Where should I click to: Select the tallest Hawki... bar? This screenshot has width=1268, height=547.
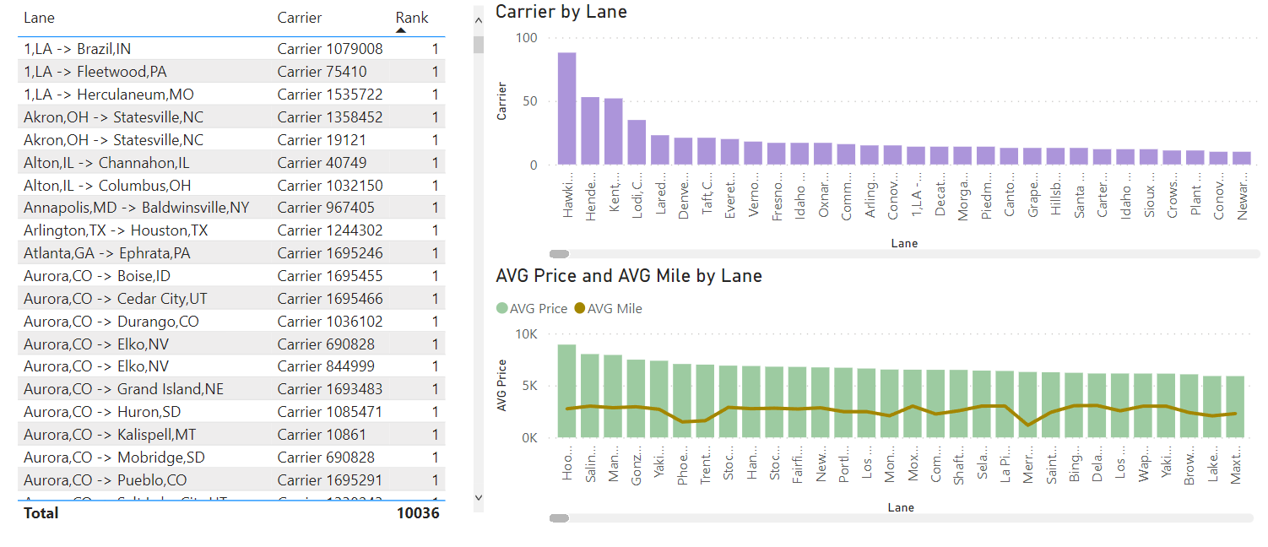pos(566,106)
